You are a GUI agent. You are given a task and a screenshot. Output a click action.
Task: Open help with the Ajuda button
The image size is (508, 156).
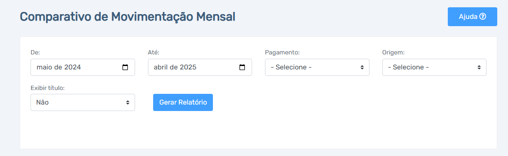click(472, 17)
